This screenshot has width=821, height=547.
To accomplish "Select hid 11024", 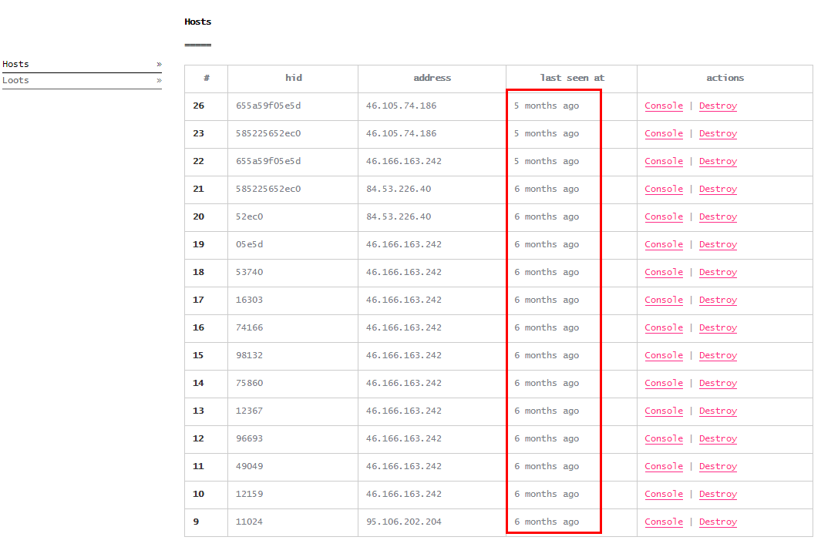I will pos(249,522).
